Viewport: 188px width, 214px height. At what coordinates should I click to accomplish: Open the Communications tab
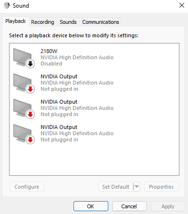pyautogui.click(x=100, y=22)
